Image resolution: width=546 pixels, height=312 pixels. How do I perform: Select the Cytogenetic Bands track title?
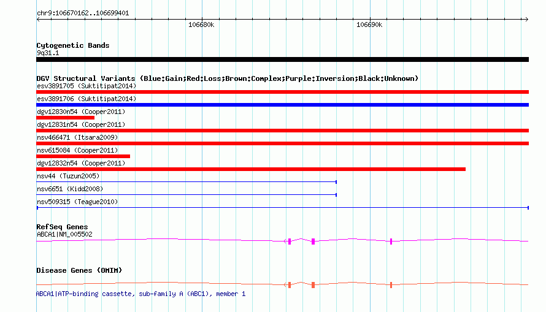click(73, 45)
